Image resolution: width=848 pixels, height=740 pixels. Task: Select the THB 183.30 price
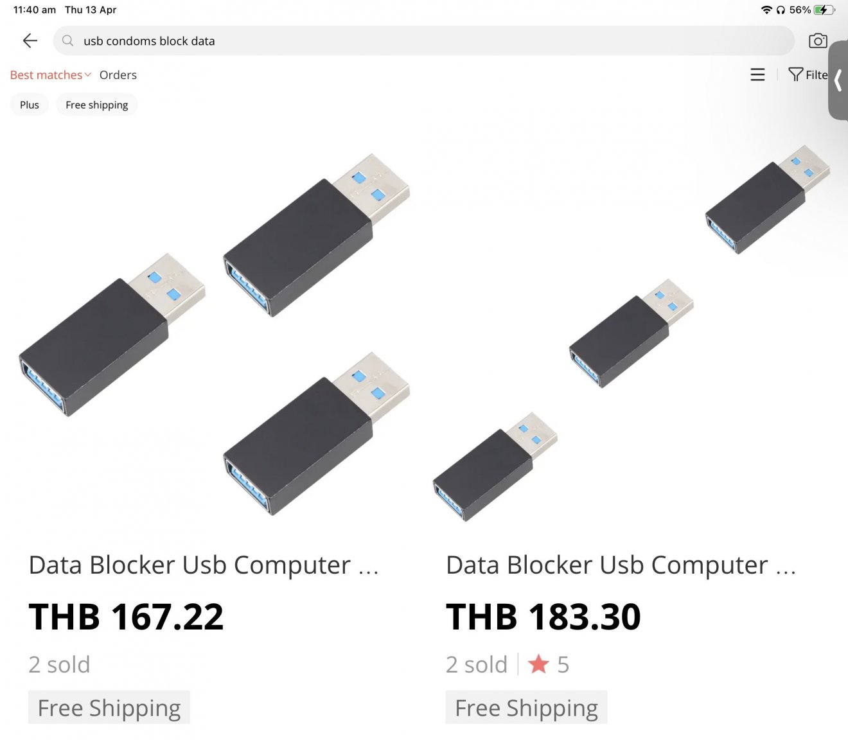click(x=543, y=617)
